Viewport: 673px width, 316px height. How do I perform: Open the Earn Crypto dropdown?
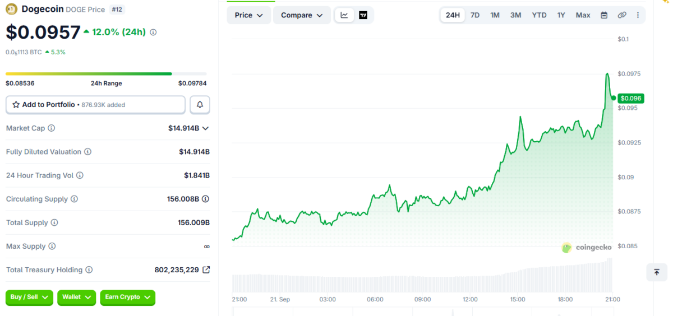127,297
